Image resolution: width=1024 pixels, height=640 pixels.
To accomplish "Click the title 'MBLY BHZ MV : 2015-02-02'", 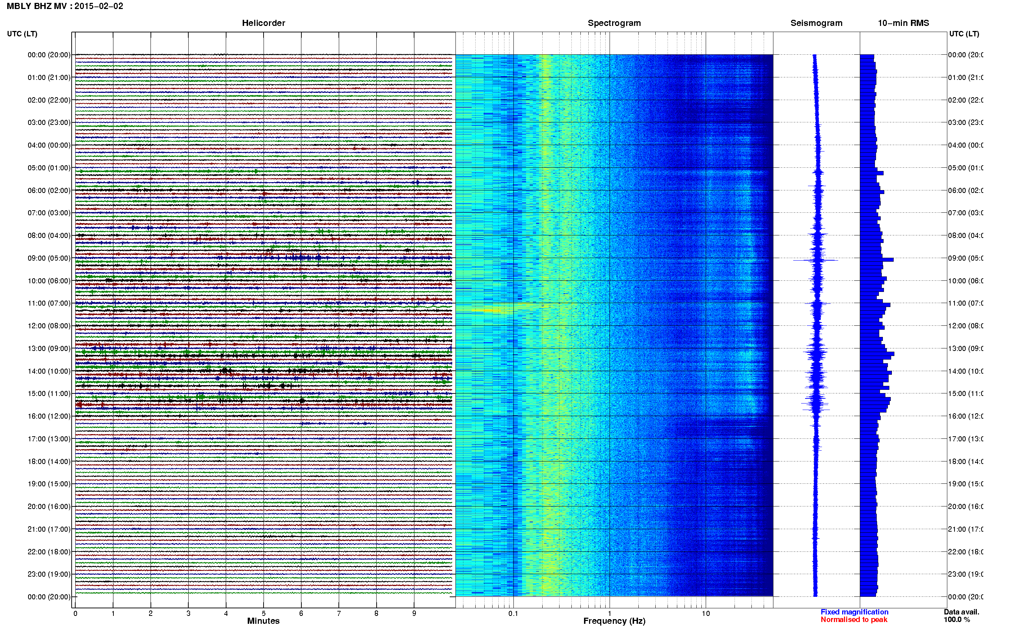I will pyautogui.click(x=65, y=6).
